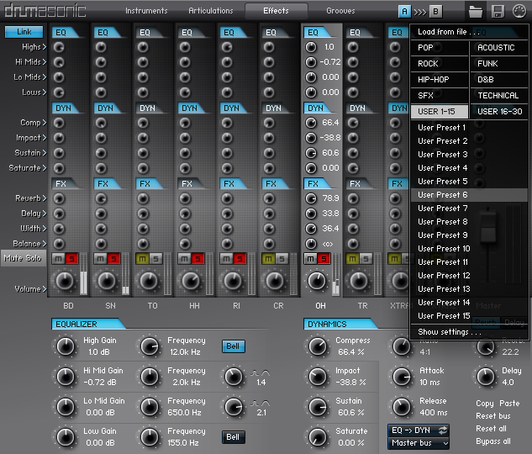Click the HH channel Reverb knob

(185, 198)
